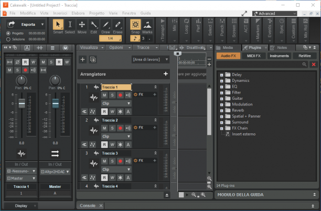Toggle input echo on Traccia 1
Screen dimensions: 321x211
pos(128,95)
